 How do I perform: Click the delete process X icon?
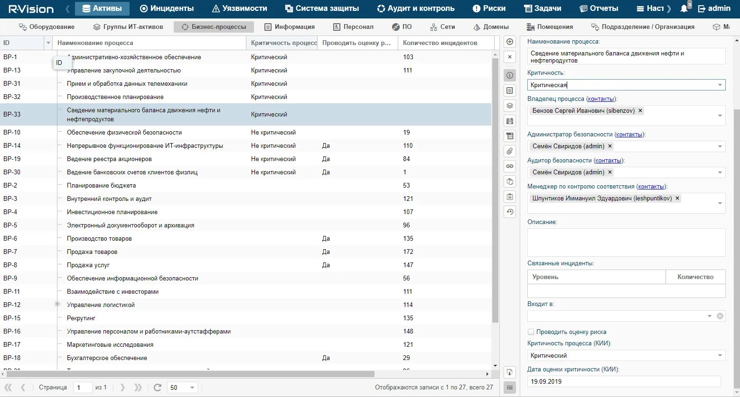pyautogui.click(x=509, y=57)
